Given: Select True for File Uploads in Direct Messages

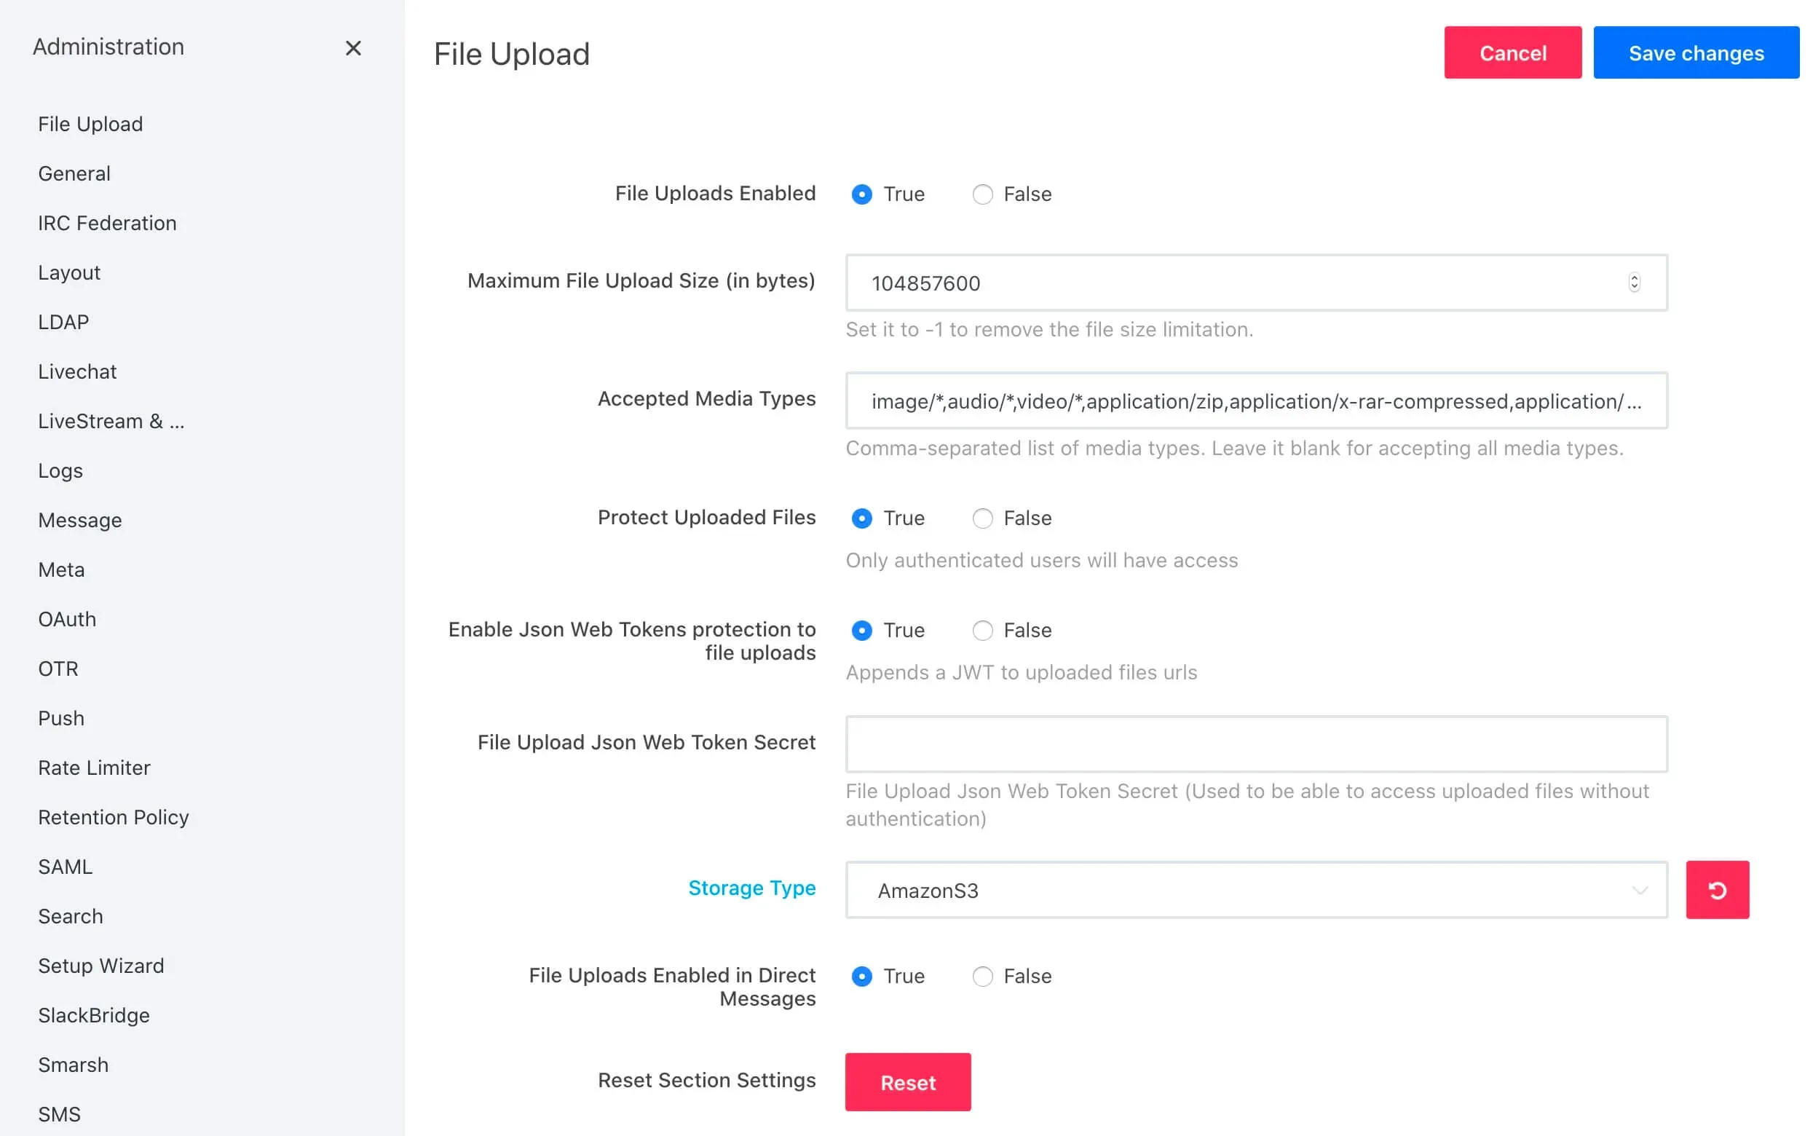Looking at the screenshot, I should [x=861, y=976].
